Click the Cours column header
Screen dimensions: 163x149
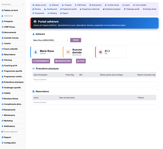(x=36, y=98)
